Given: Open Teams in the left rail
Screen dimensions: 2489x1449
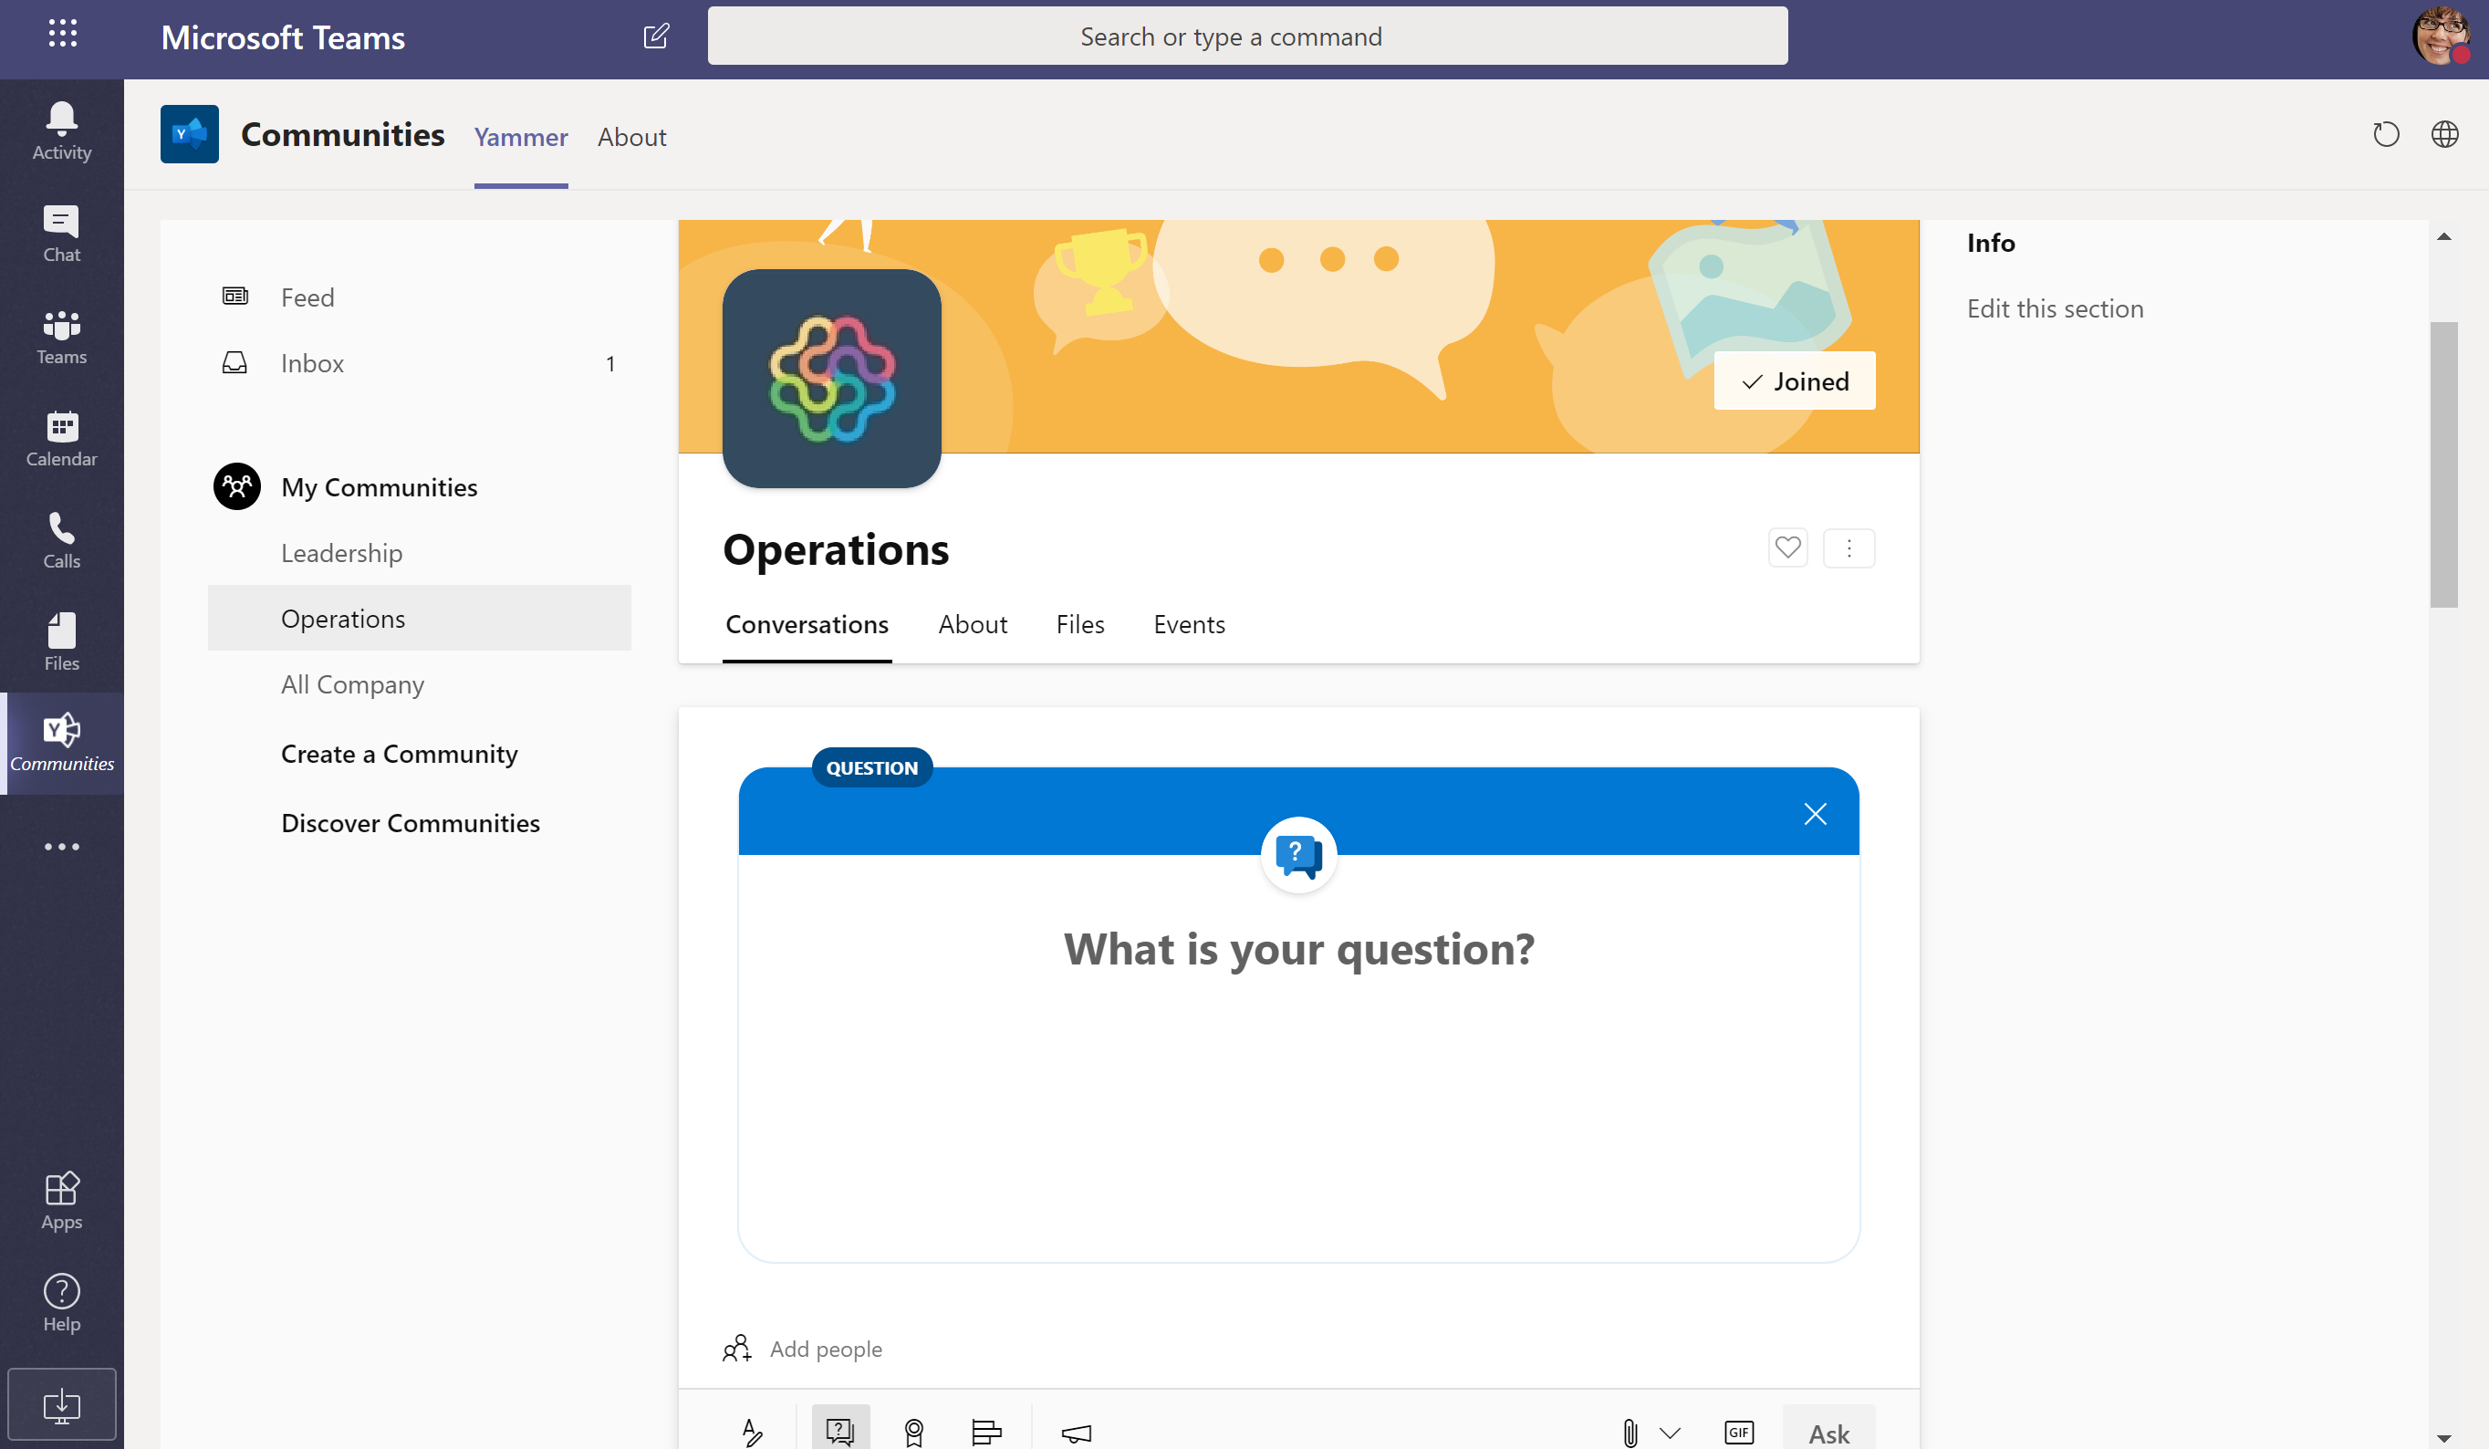Looking at the screenshot, I should pyautogui.click(x=61, y=336).
